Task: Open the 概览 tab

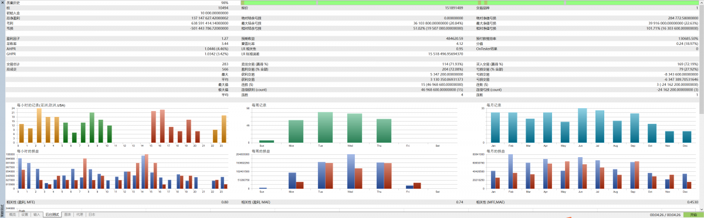Action: click(x=12, y=214)
